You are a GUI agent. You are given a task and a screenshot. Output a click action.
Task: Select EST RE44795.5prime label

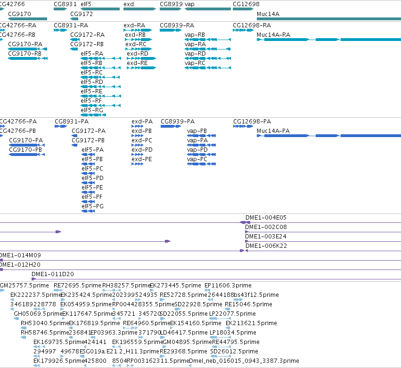pos(236,343)
